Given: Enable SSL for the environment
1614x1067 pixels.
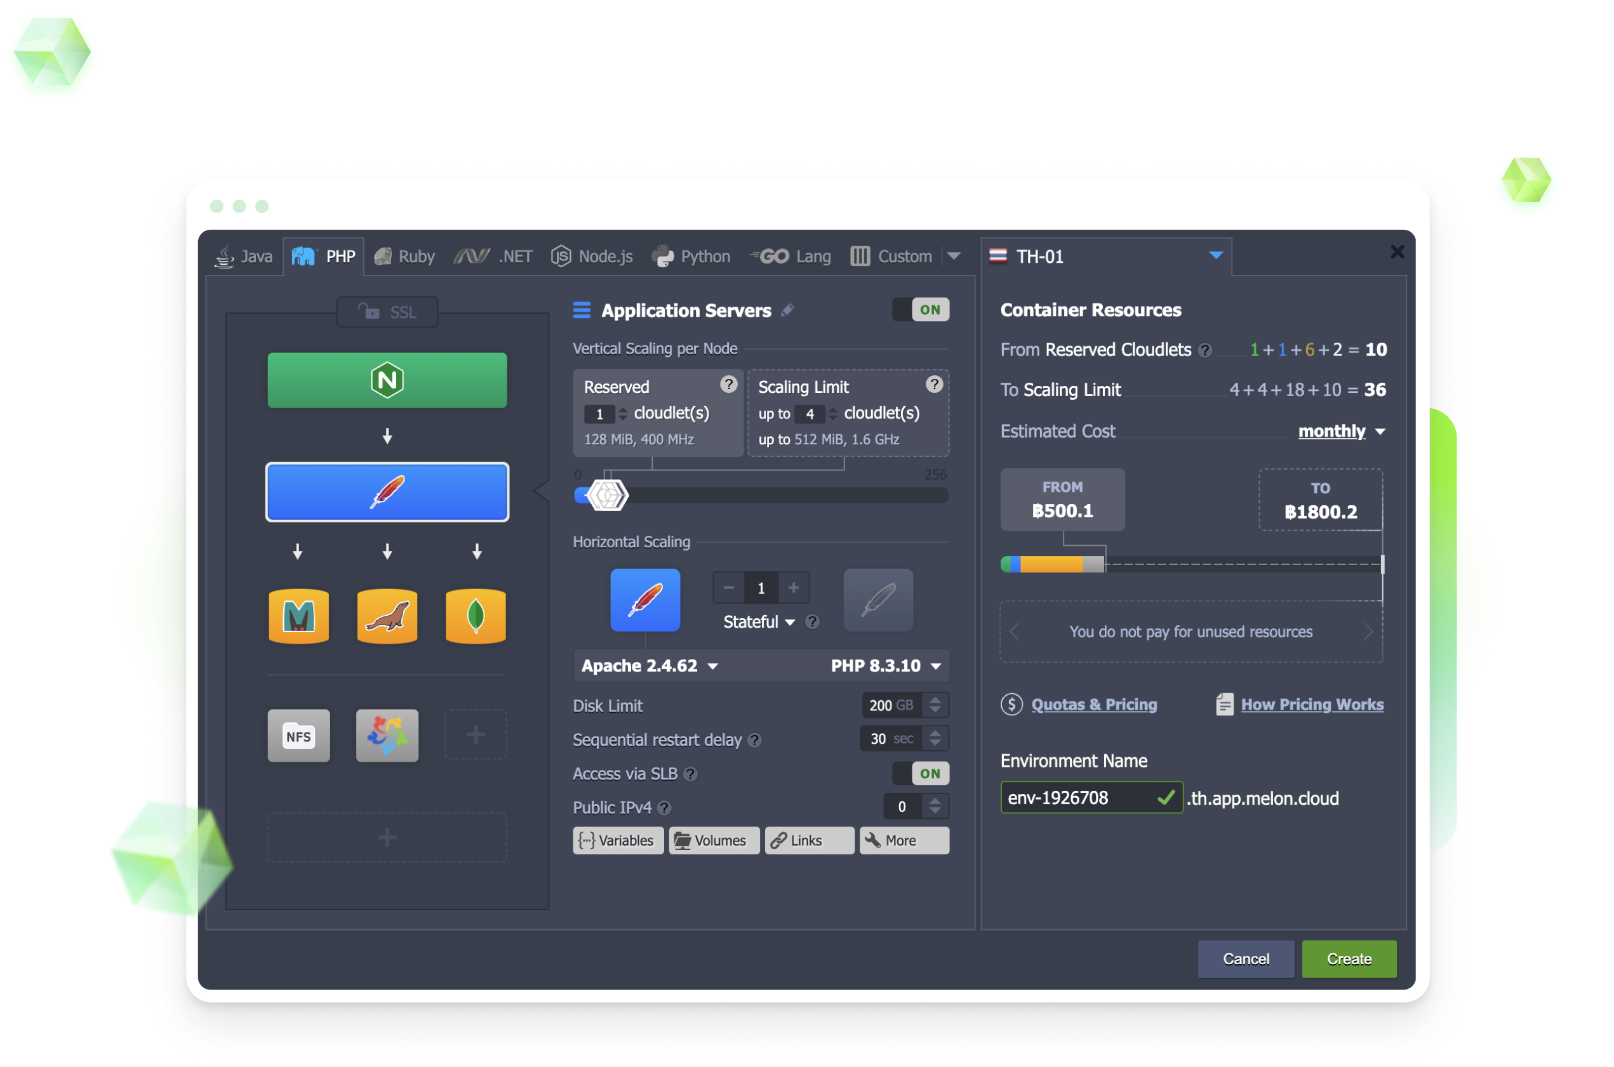Looking at the screenshot, I should click(387, 312).
